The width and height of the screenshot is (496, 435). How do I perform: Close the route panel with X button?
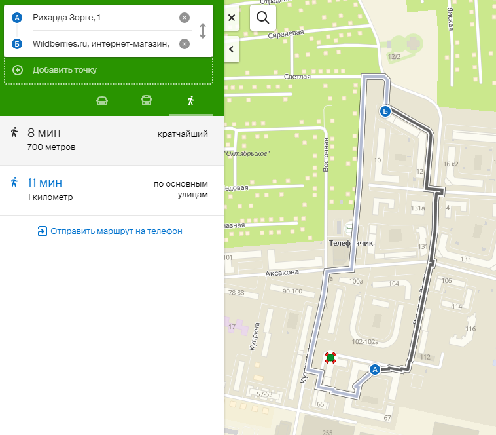tap(232, 18)
